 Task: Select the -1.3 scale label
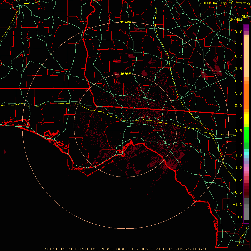click(237, 205)
